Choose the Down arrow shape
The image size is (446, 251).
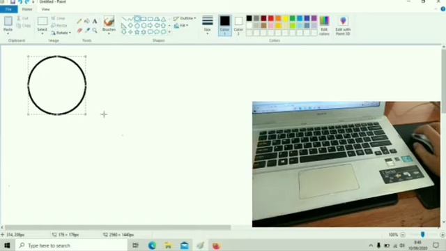(x=124, y=32)
